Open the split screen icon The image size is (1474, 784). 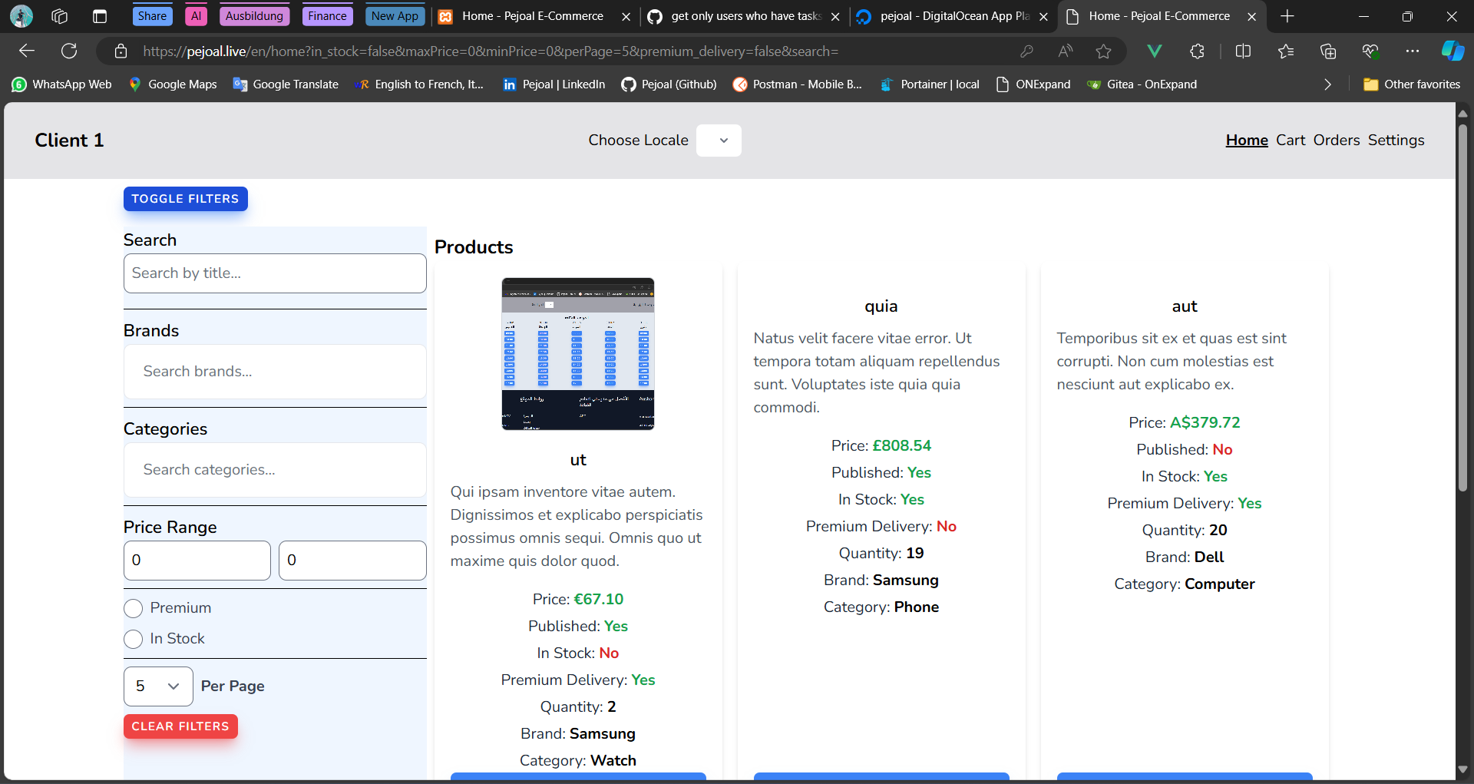pyautogui.click(x=1243, y=51)
